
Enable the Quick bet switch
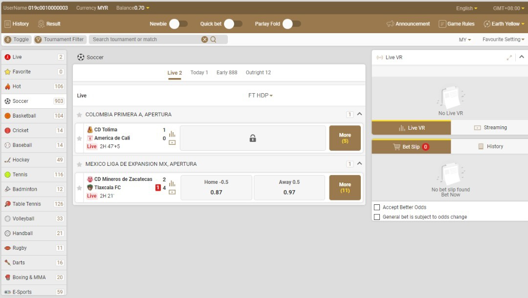coord(233,24)
